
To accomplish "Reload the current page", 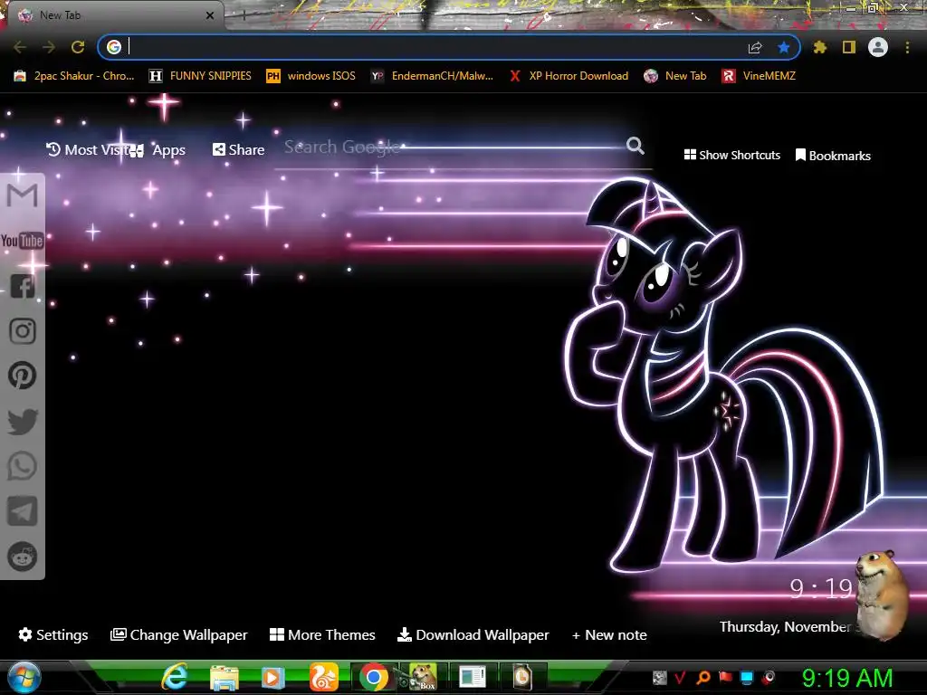I will pyautogui.click(x=78, y=47).
